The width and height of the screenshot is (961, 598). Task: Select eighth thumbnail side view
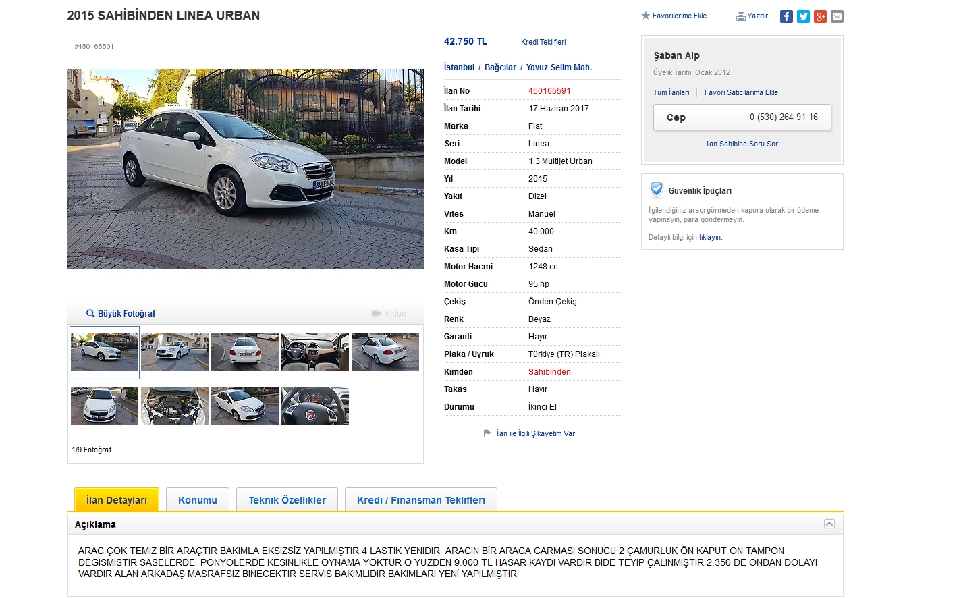pyautogui.click(x=245, y=406)
